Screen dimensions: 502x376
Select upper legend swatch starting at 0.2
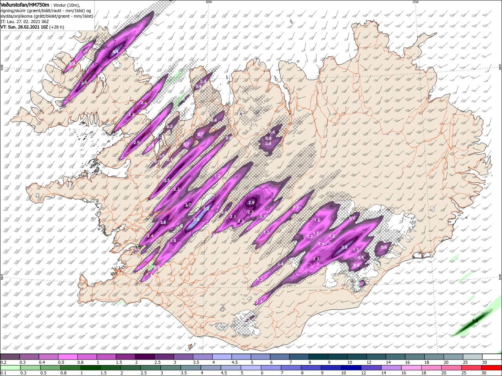pyautogui.click(x=10, y=357)
